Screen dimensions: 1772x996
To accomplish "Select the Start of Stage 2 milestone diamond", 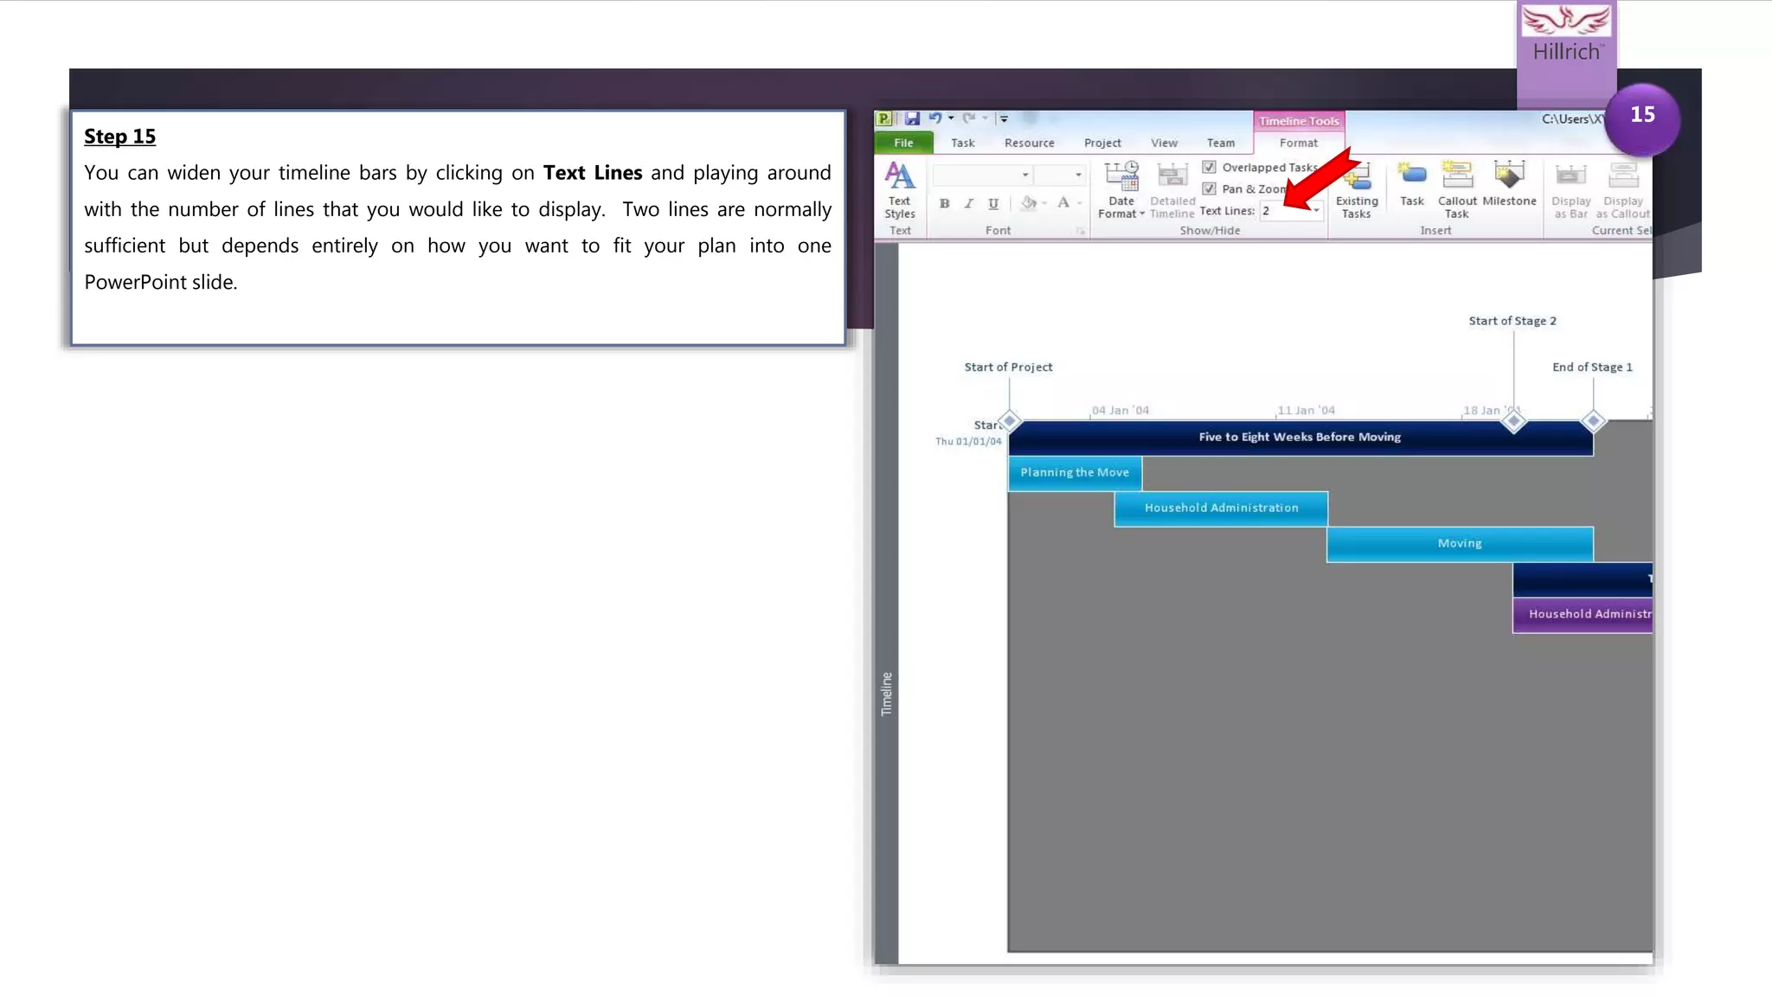I will click(1513, 421).
